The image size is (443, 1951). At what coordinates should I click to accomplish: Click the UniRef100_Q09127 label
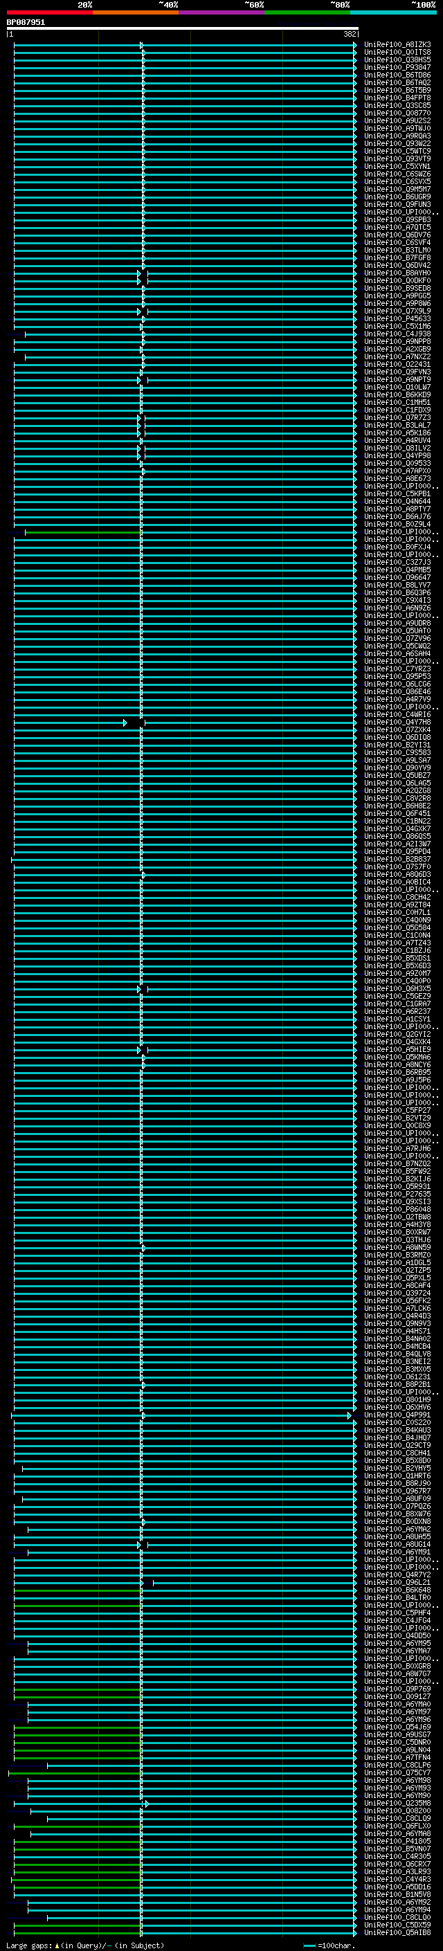(397, 1696)
